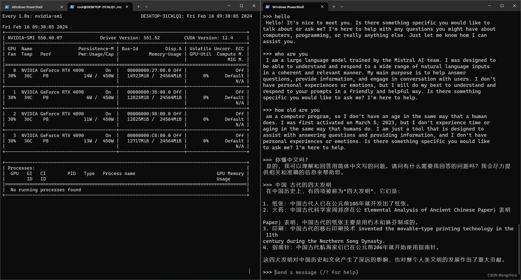Click the '>>> 你懂中文吗?' prompt line
Screen dimensions: 521x280
(x=285, y=160)
